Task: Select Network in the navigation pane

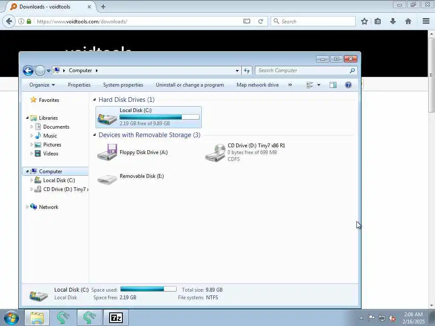Action: (48, 207)
